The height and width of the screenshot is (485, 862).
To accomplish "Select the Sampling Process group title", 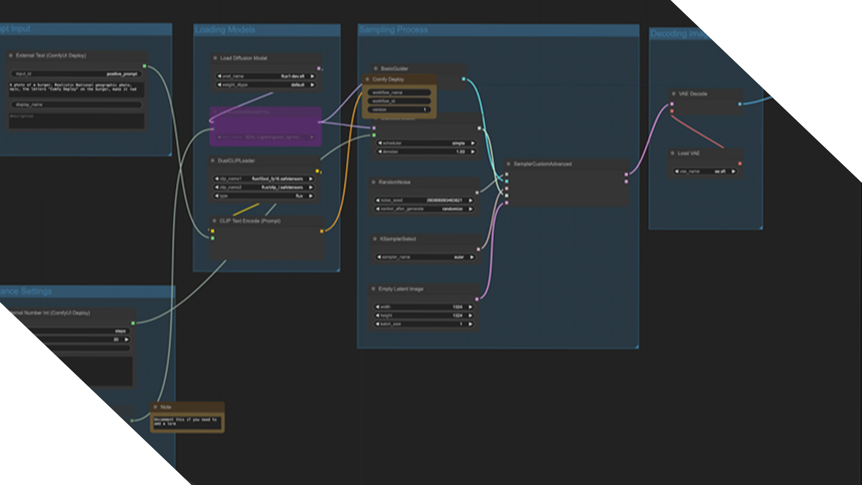I will [x=393, y=30].
